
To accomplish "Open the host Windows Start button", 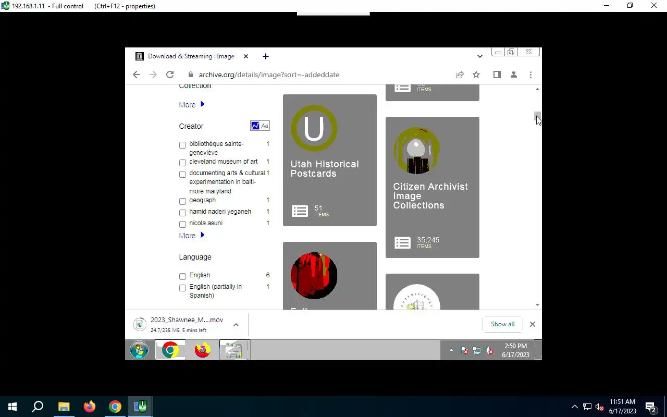I will [13, 407].
